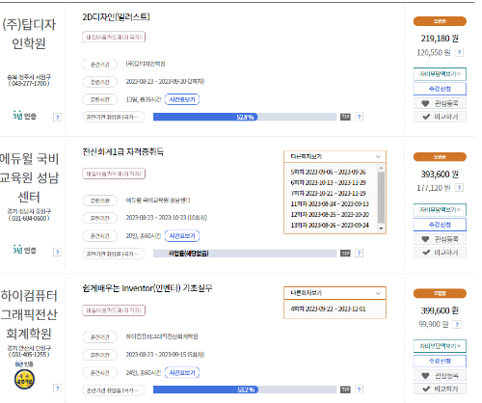
Task: Click help icon next to 177,120 원 price
Action: 460,188
